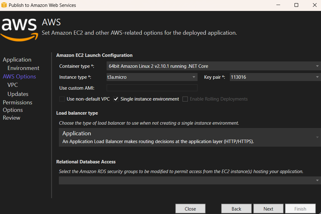Open the RDS security groups dropdown
321x214 pixels.
(x=190, y=180)
